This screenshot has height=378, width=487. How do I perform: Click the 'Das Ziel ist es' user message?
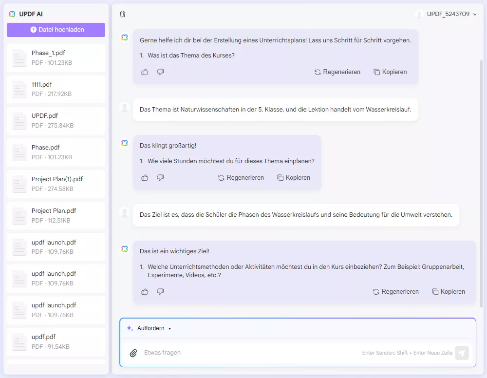[x=296, y=215]
